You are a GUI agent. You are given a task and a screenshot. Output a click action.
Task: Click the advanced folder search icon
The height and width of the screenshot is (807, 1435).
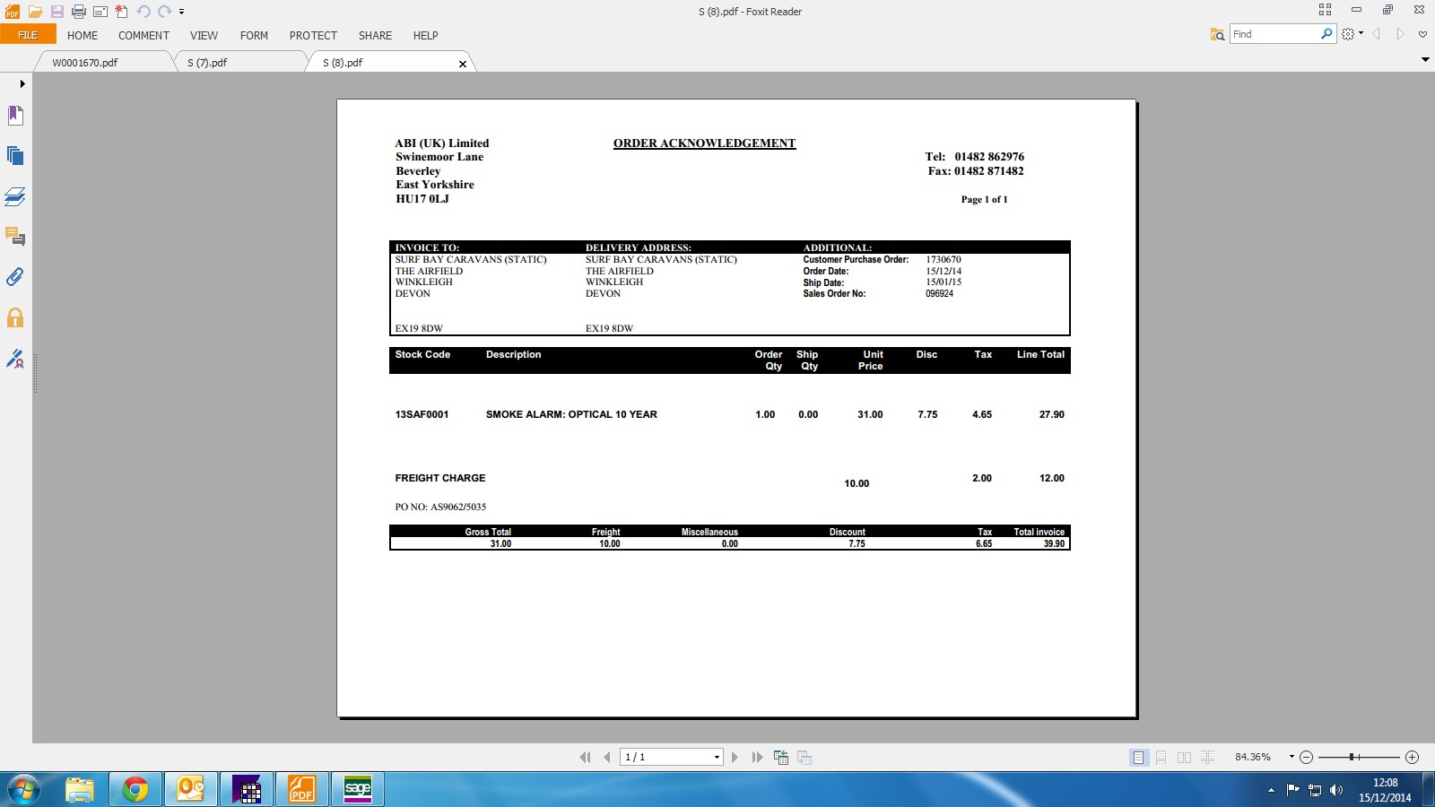pos(1217,34)
